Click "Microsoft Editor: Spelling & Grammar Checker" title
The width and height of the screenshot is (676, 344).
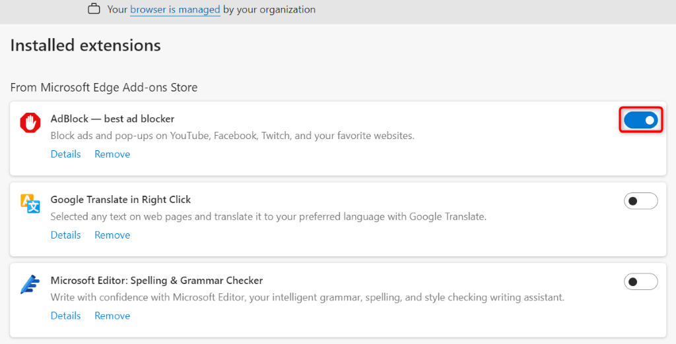pos(156,281)
